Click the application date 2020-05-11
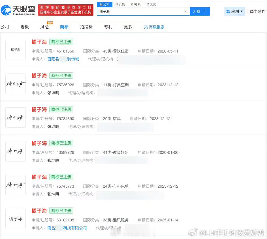The height and width of the screenshot is (239, 267). 168,51
